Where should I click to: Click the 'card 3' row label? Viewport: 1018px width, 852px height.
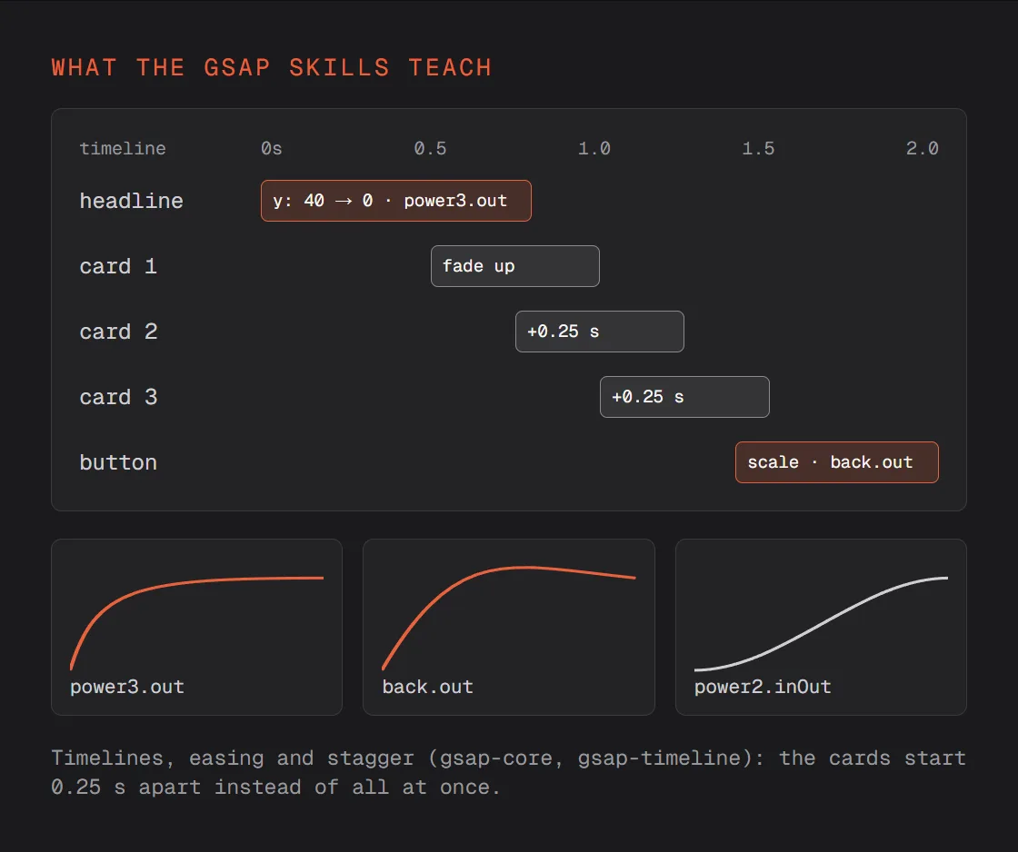[118, 397]
